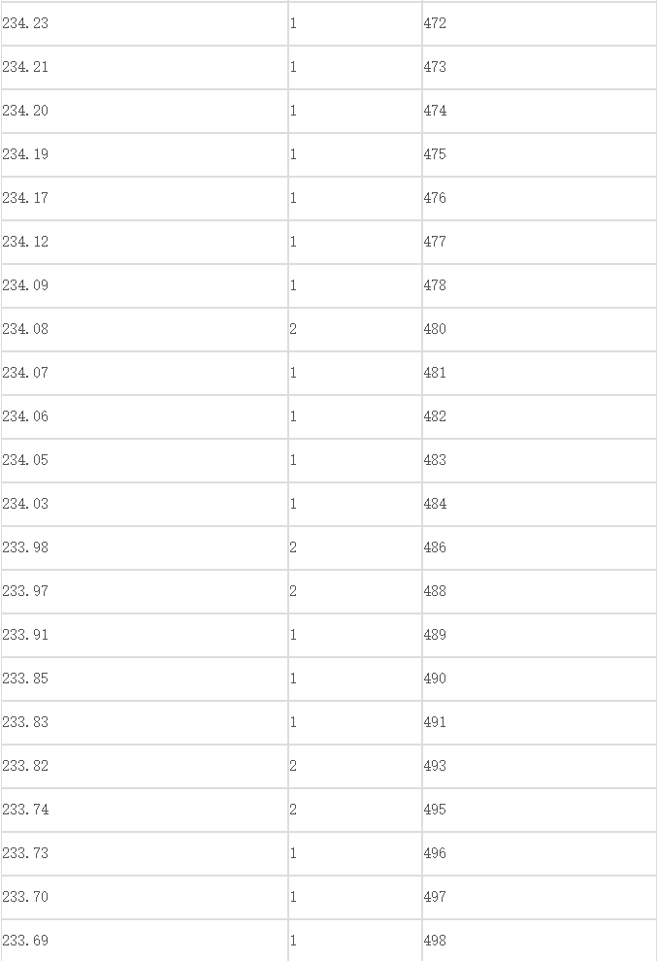Click the score cell 233.85
Viewport: 658px width, 961px height.
click(145, 679)
